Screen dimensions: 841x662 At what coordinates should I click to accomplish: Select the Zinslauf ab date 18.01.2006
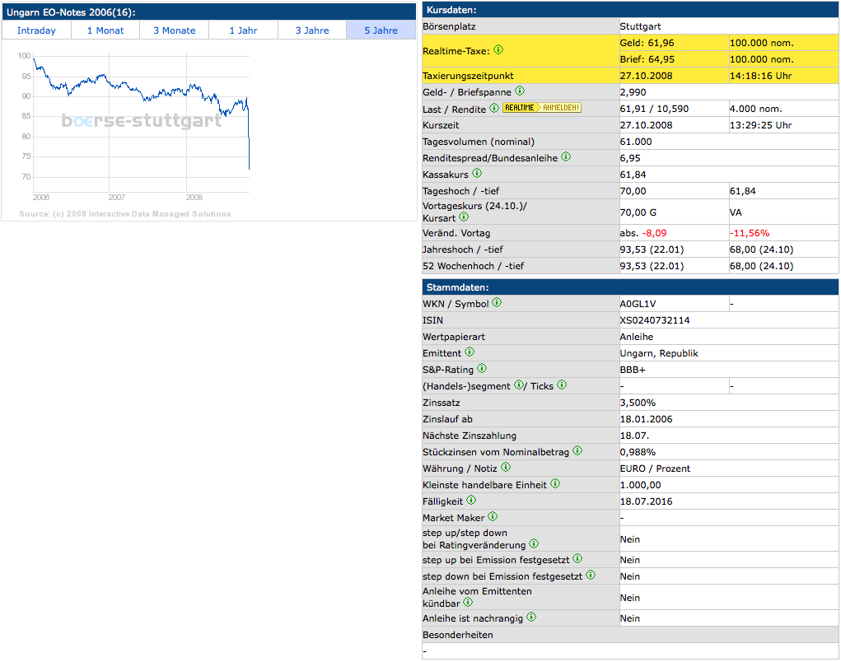coord(647,419)
